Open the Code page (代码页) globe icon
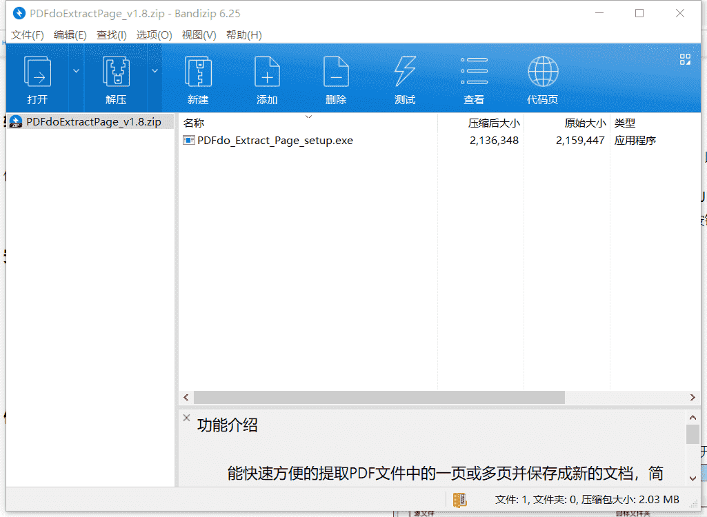Screen dimensions: 707x517 pyautogui.click(x=543, y=71)
